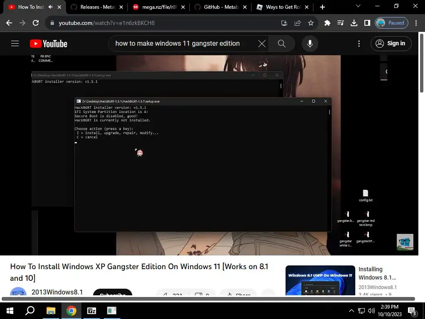Switch to the Releases · Metal tab
Screen dimensions: 425x319
click(98, 7)
